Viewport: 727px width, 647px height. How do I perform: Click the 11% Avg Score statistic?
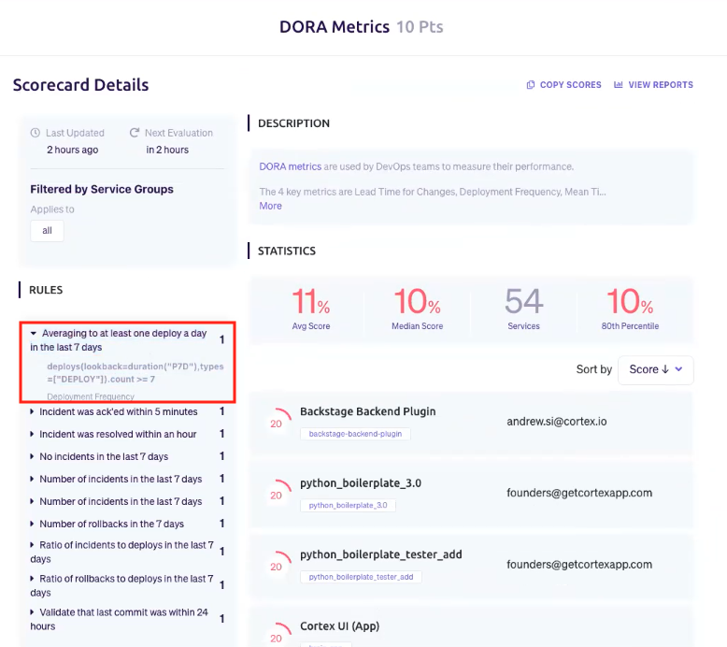coord(310,309)
